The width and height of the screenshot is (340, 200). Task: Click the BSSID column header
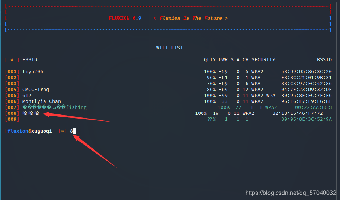[324, 60]
